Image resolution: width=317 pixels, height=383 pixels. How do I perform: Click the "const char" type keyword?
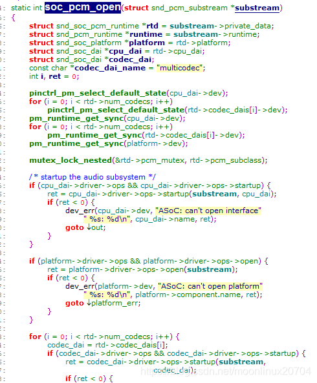[48, 68]
